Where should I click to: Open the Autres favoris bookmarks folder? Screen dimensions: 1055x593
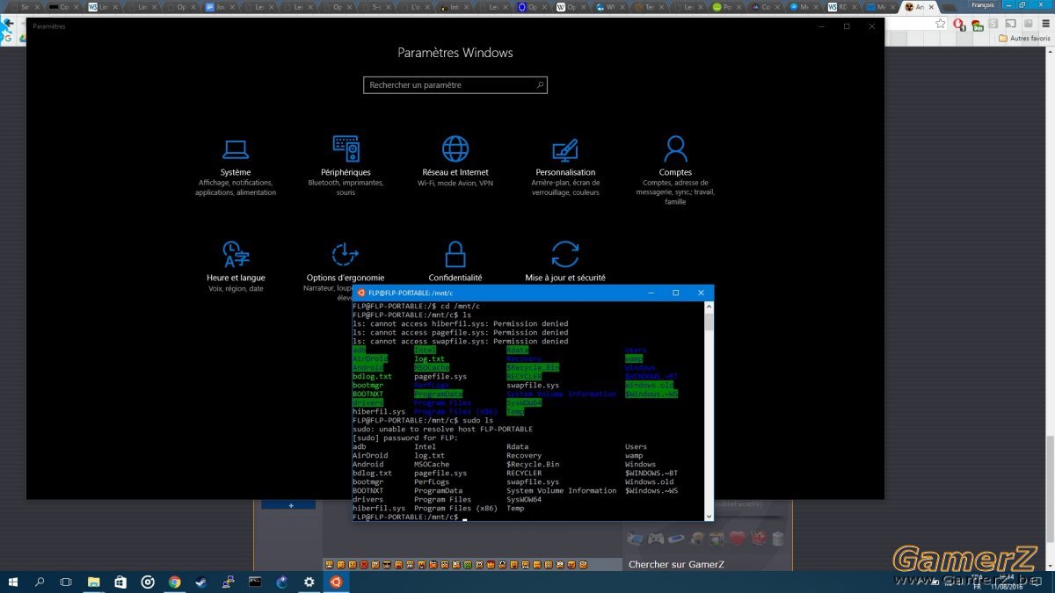[1024, 39]
